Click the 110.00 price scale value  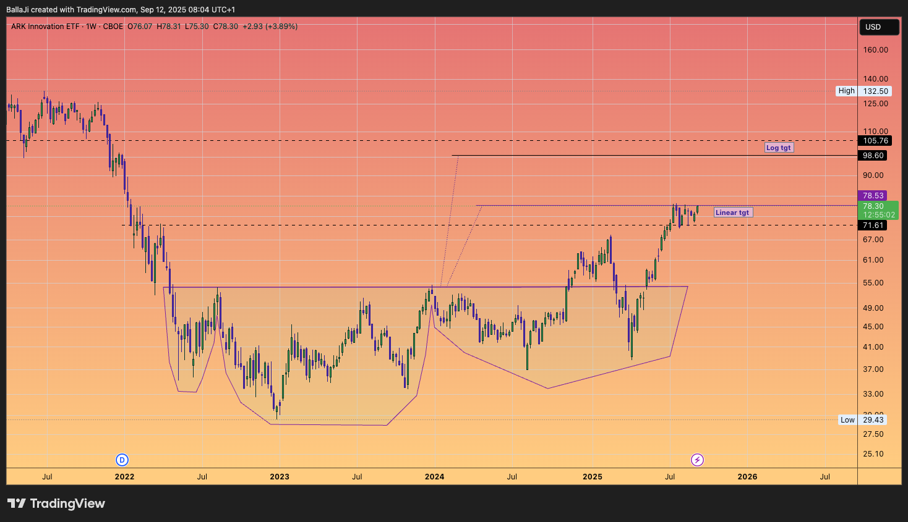[875, 132]
